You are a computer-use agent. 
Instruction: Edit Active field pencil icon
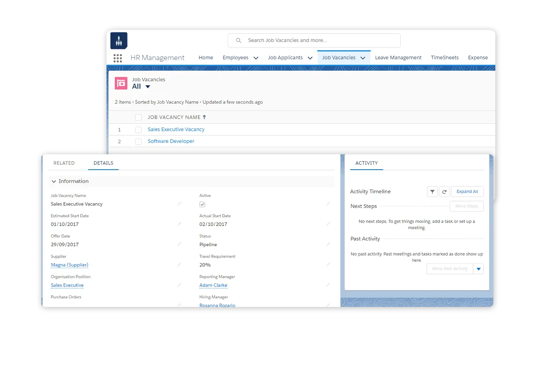tap(328, 204)
